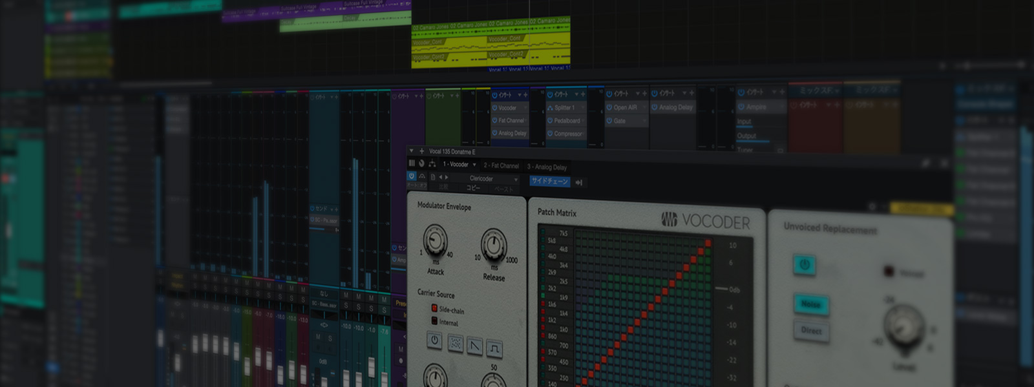Screen dimensions: 1034x387
Task: Click the Modulator Envelope Attack knob
Action: click(435, 241)
